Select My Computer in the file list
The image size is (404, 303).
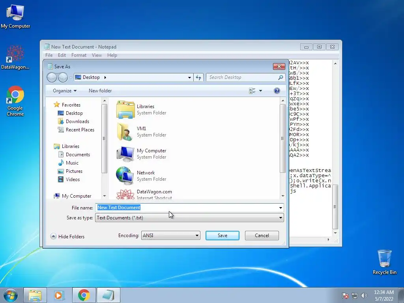tap(141, 154)
